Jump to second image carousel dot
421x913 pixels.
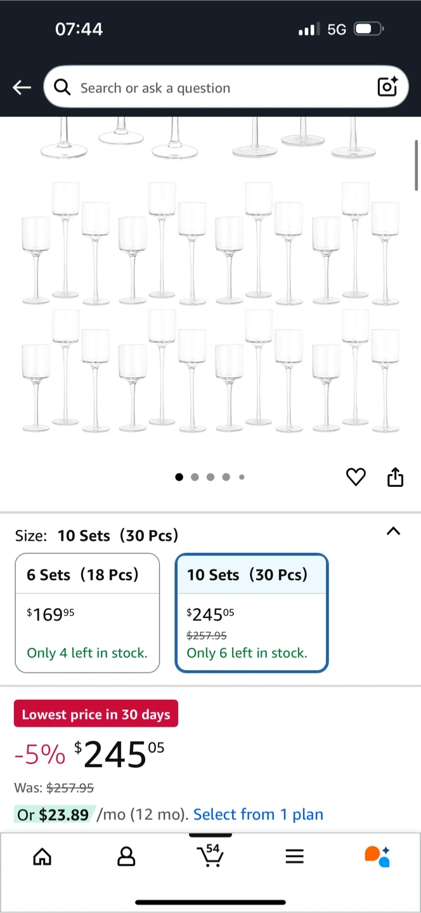(x=195, y=477)
